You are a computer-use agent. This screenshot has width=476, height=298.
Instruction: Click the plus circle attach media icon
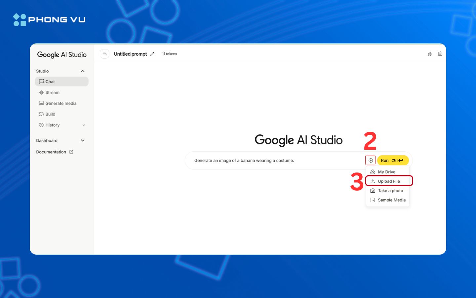371,161
